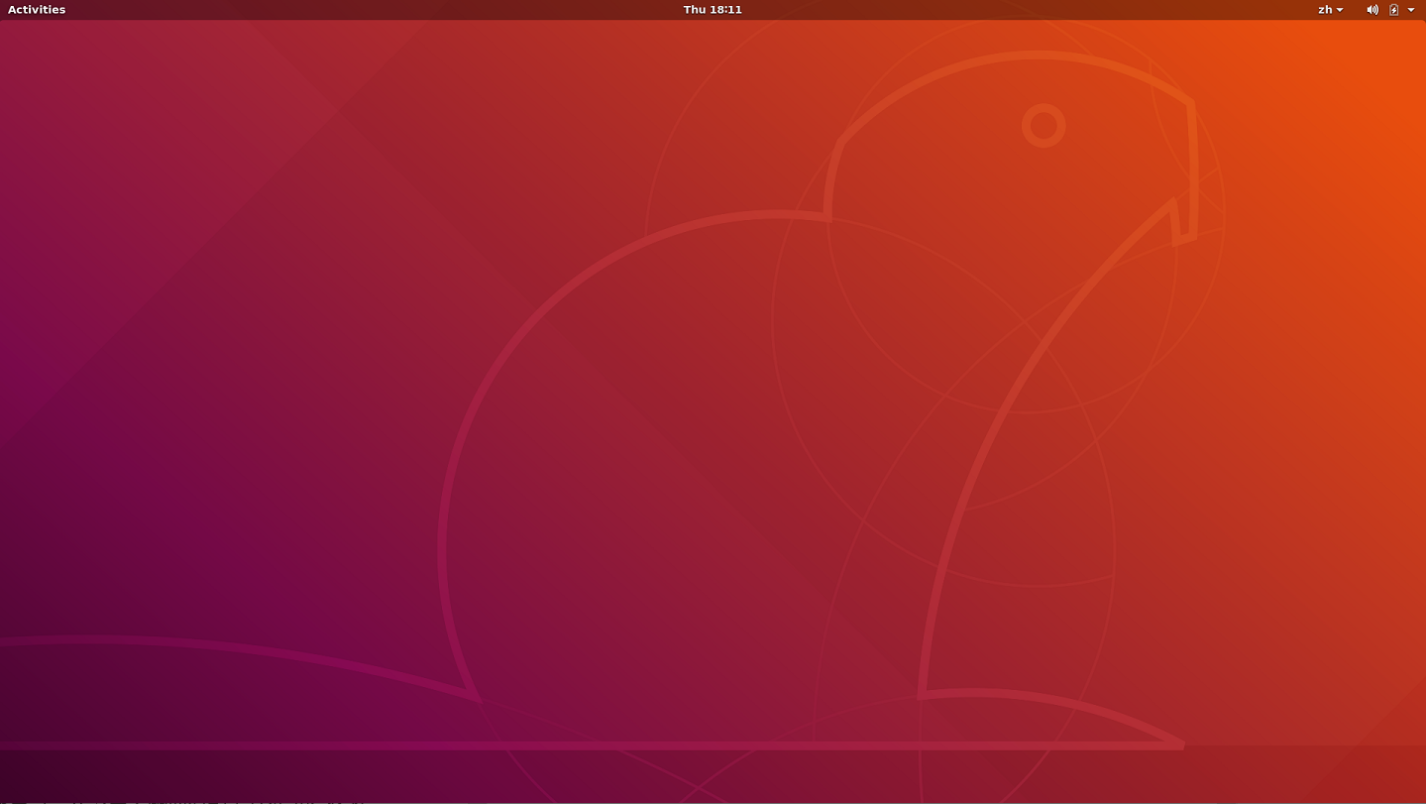Show notifications via Thu 18:11 clock
The image size is (1426, 804).
(x=713, y=10)
